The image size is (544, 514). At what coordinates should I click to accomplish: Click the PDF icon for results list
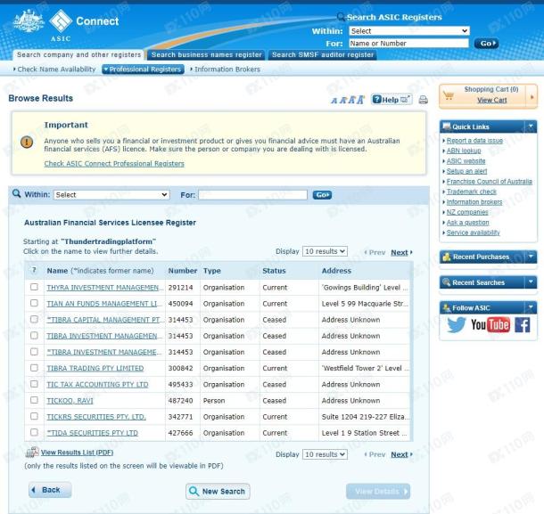tap(32, 453)
